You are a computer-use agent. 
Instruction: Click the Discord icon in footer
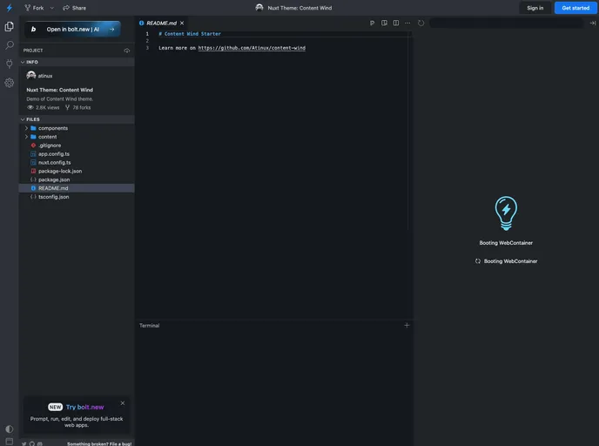40,443
